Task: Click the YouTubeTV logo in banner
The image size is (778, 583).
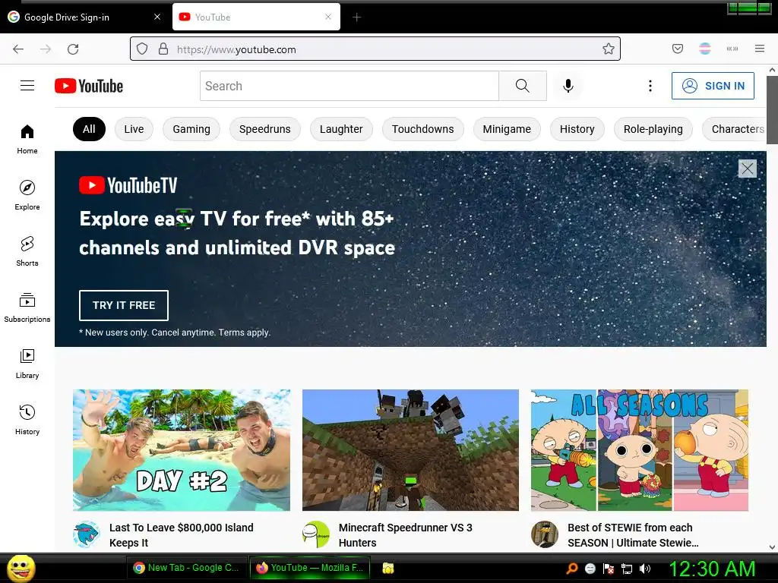Action: pos(128,185)
